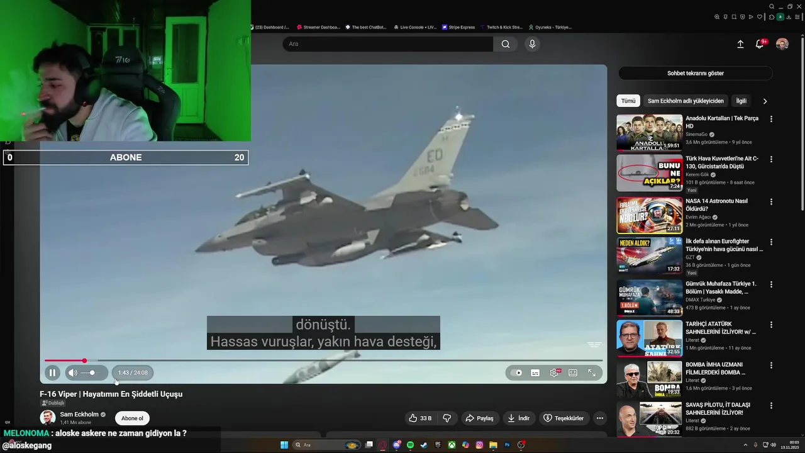Click the search magnifier button
The width and height of the screenshot is (805, 453).
[x=506, y=44]
